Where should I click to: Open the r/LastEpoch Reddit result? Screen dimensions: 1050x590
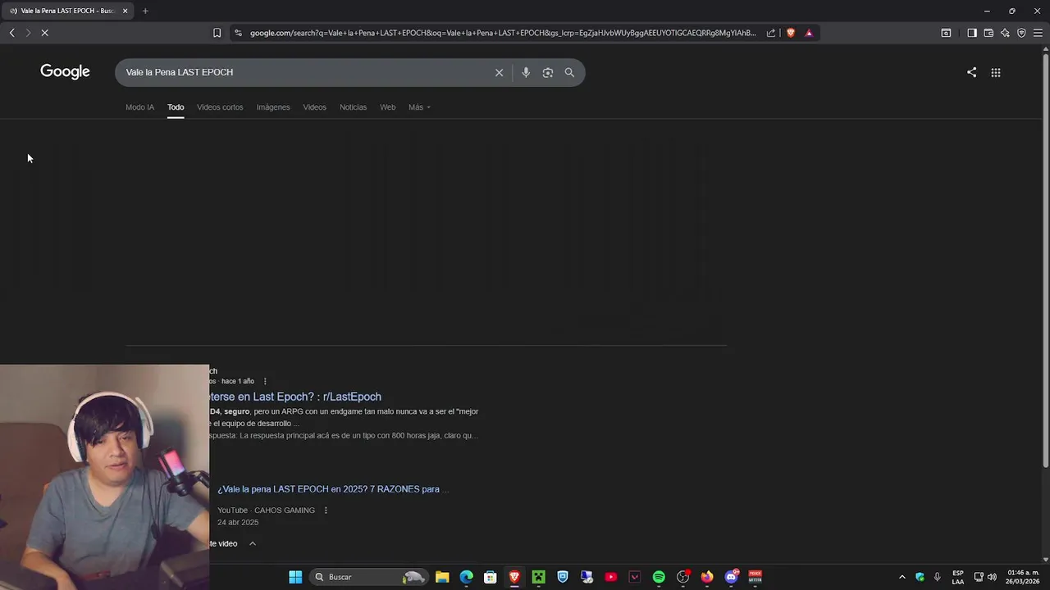(x=295, y=397)
